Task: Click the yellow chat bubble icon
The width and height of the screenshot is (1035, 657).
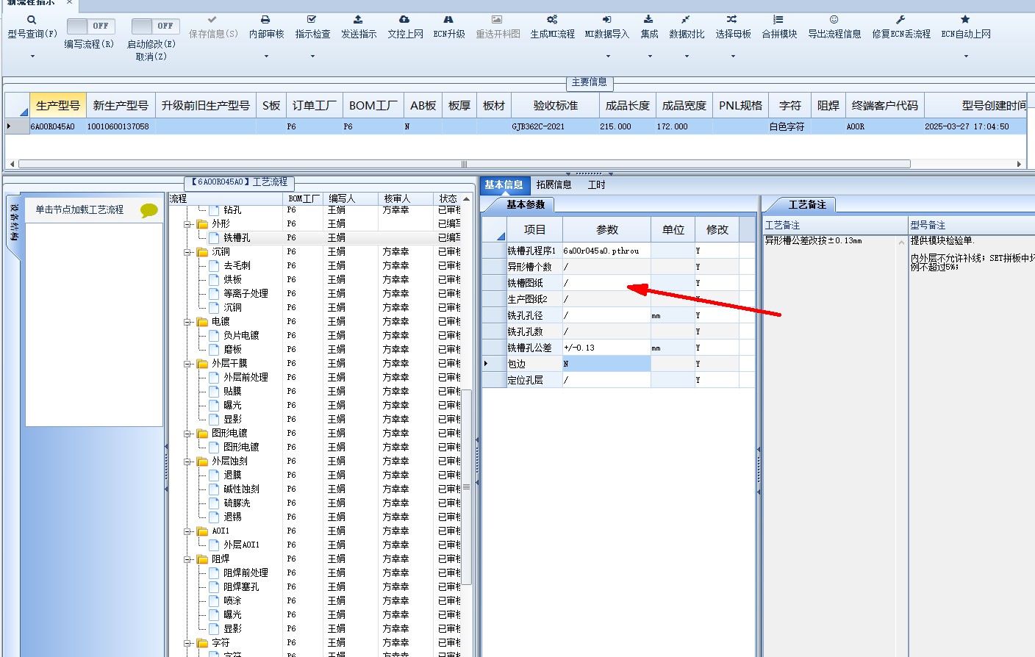Action: 149,210
